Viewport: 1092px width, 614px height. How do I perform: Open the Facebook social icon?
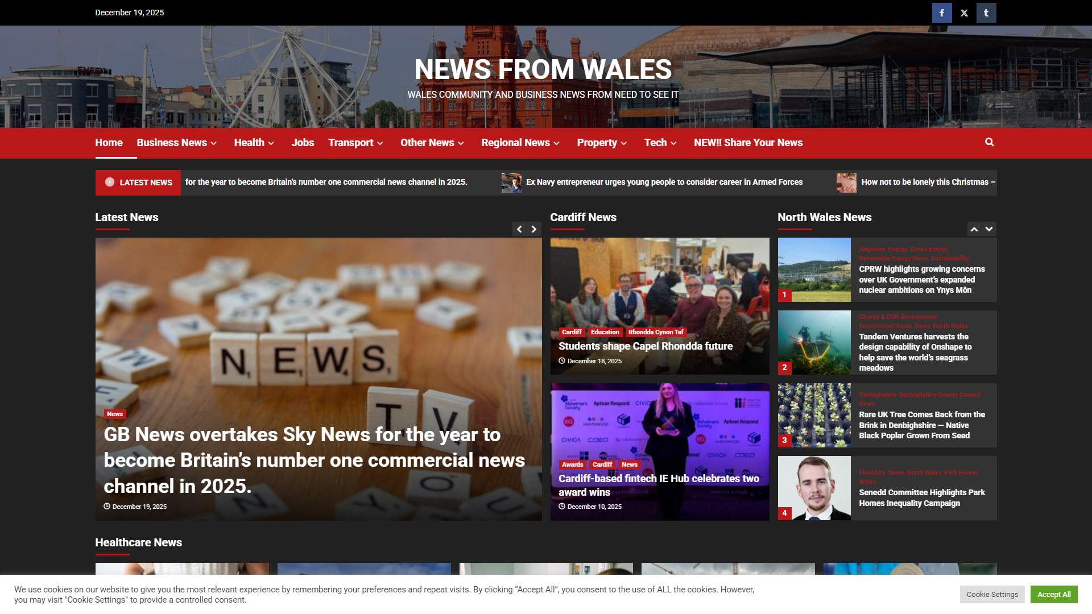point(942,12)
